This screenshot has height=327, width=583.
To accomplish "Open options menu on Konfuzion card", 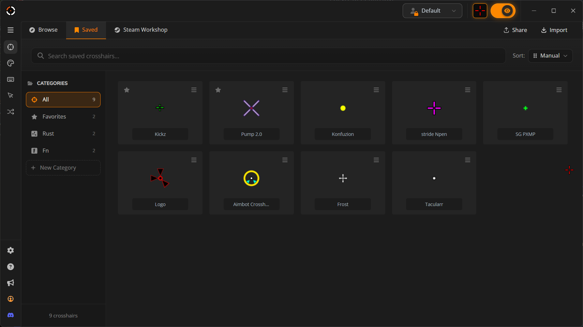I will click(376, 90).
